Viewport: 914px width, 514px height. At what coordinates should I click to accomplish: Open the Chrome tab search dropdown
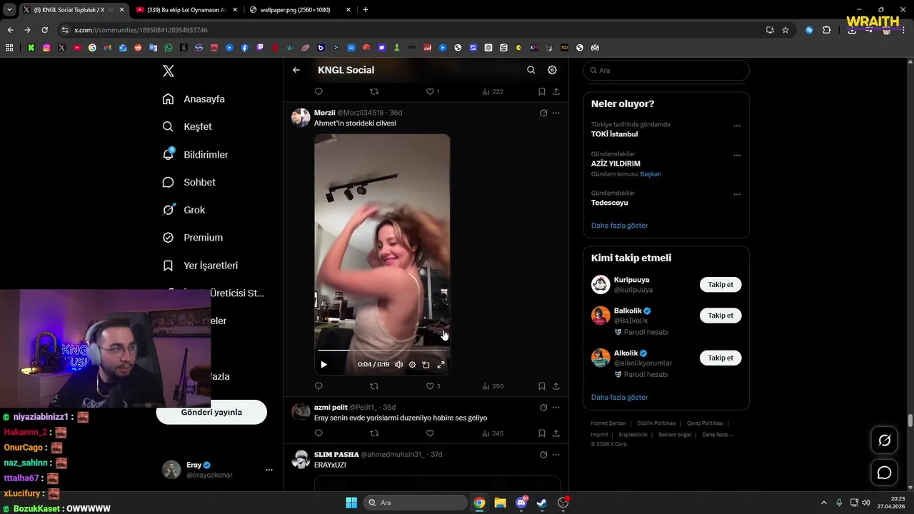click(9, 10)
